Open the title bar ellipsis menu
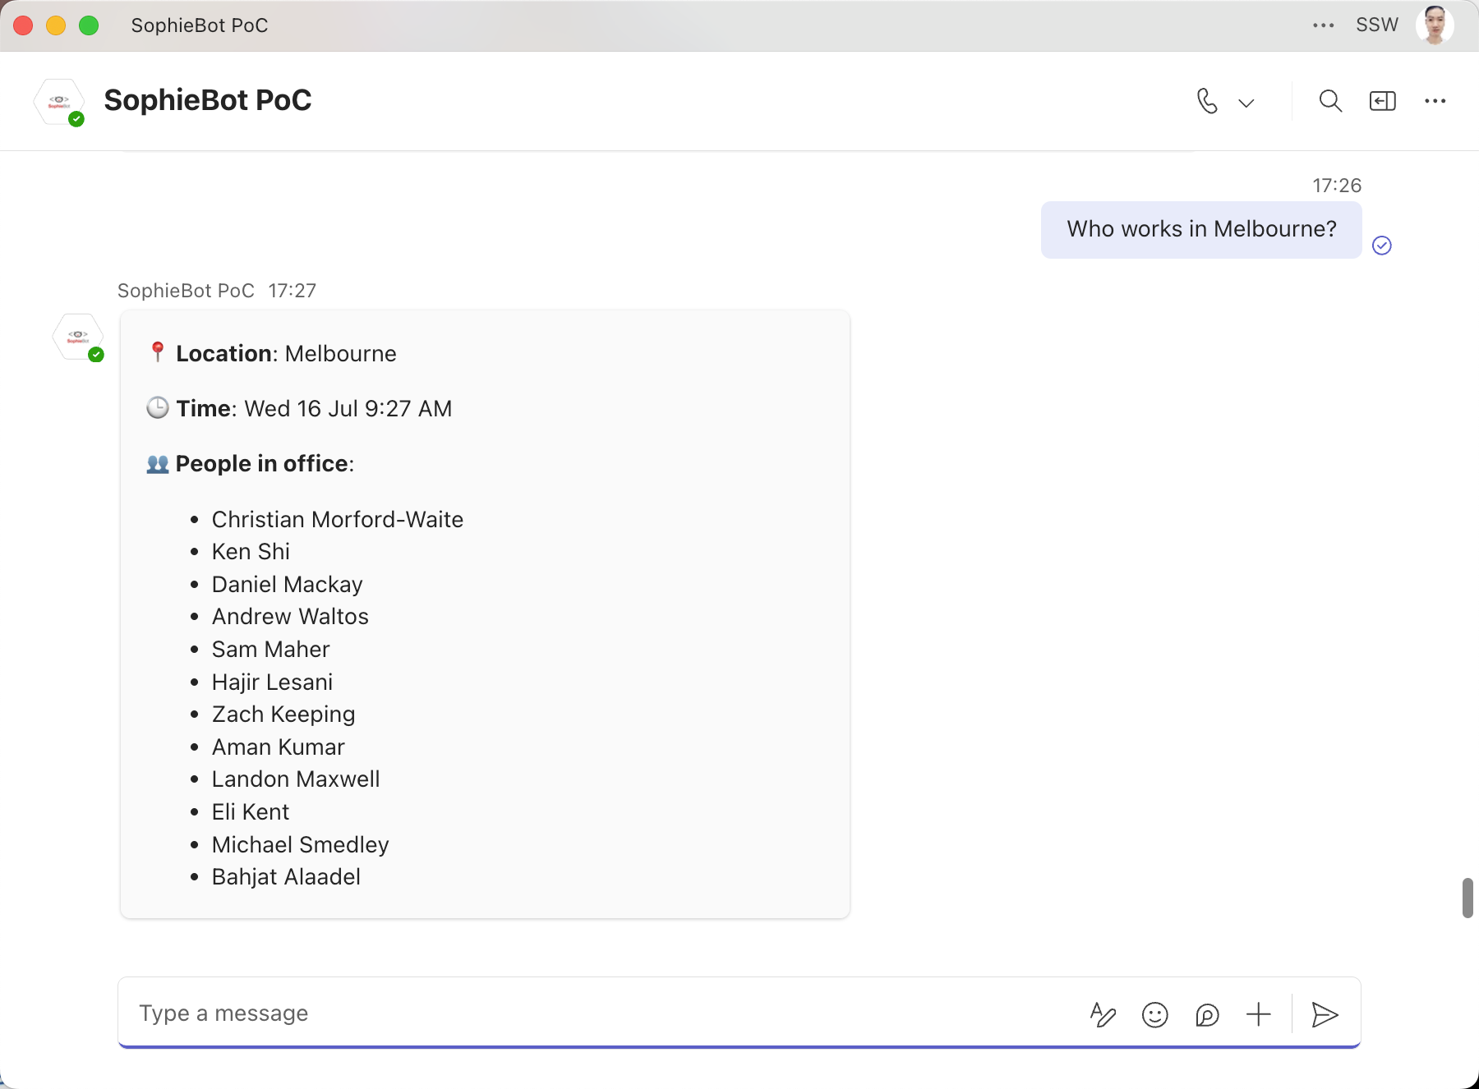 (1323, 25)
